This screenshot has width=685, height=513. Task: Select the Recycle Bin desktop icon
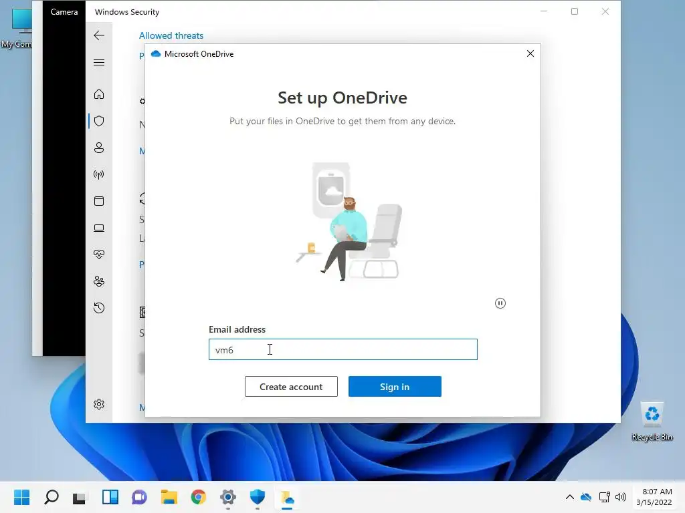point(652,421)
